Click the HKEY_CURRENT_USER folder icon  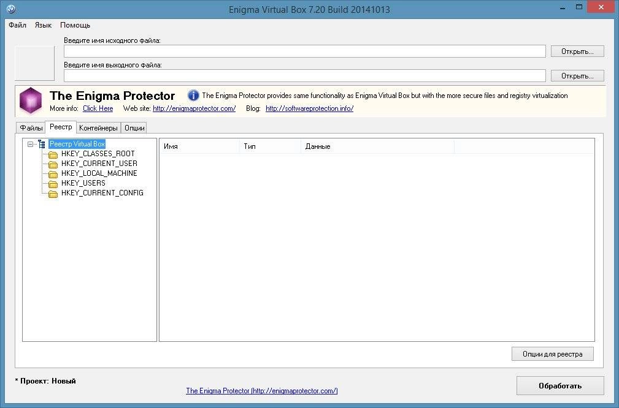coord(53,164)
